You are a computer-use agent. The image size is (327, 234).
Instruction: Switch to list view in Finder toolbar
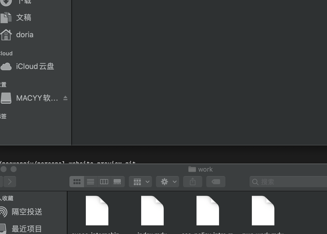coord(90,182)
